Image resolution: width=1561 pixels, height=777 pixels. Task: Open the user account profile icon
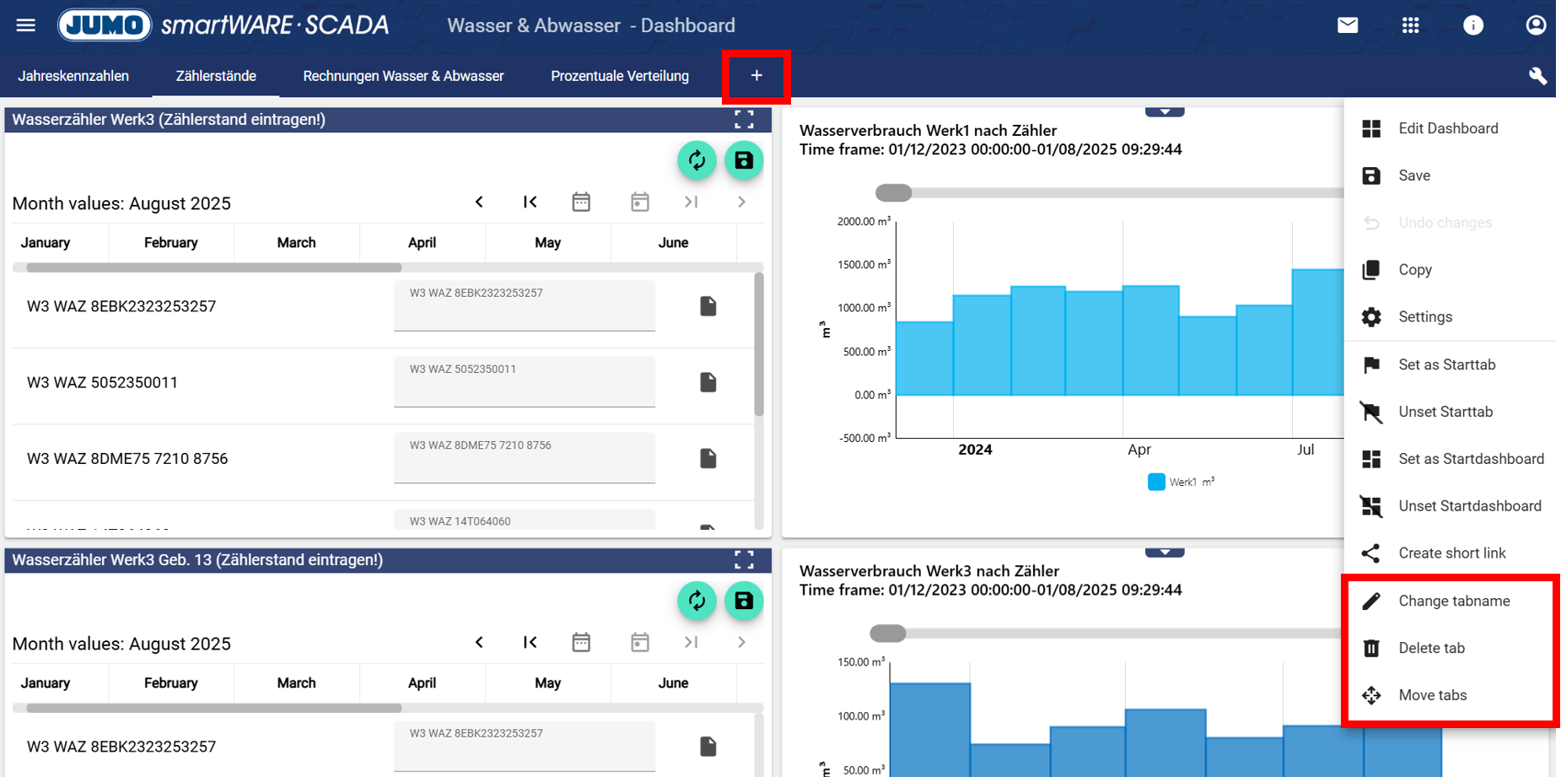click(1535, 25)
